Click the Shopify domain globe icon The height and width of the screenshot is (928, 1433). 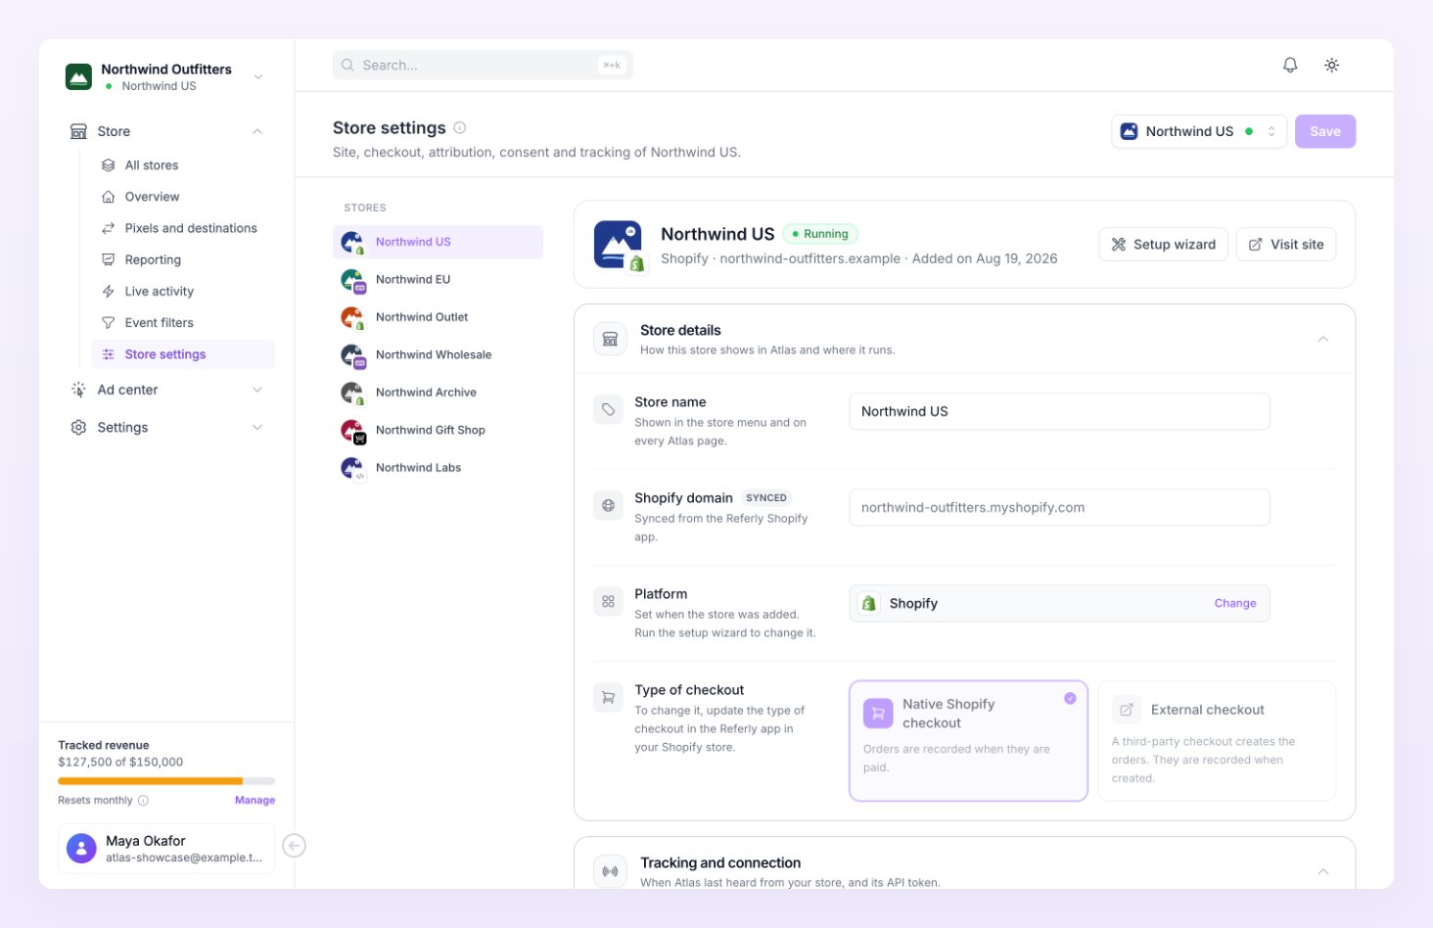(x=608, y=505)
